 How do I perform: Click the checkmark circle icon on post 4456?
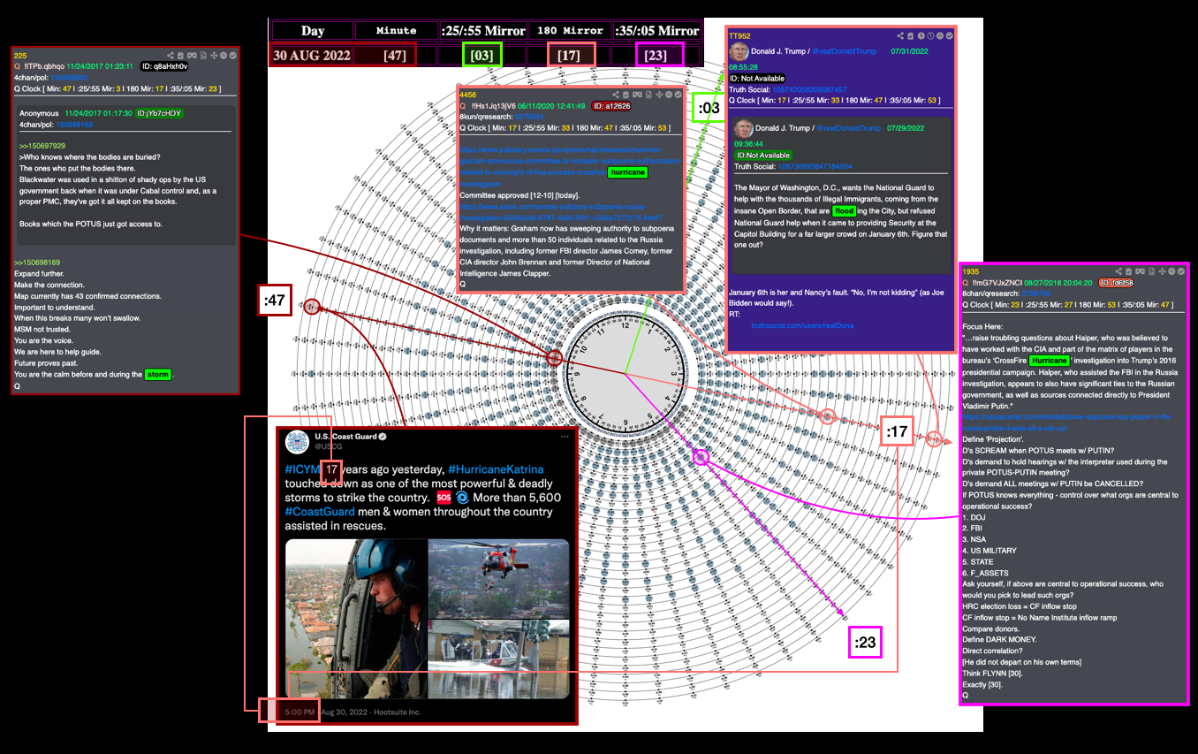point(679,95)
